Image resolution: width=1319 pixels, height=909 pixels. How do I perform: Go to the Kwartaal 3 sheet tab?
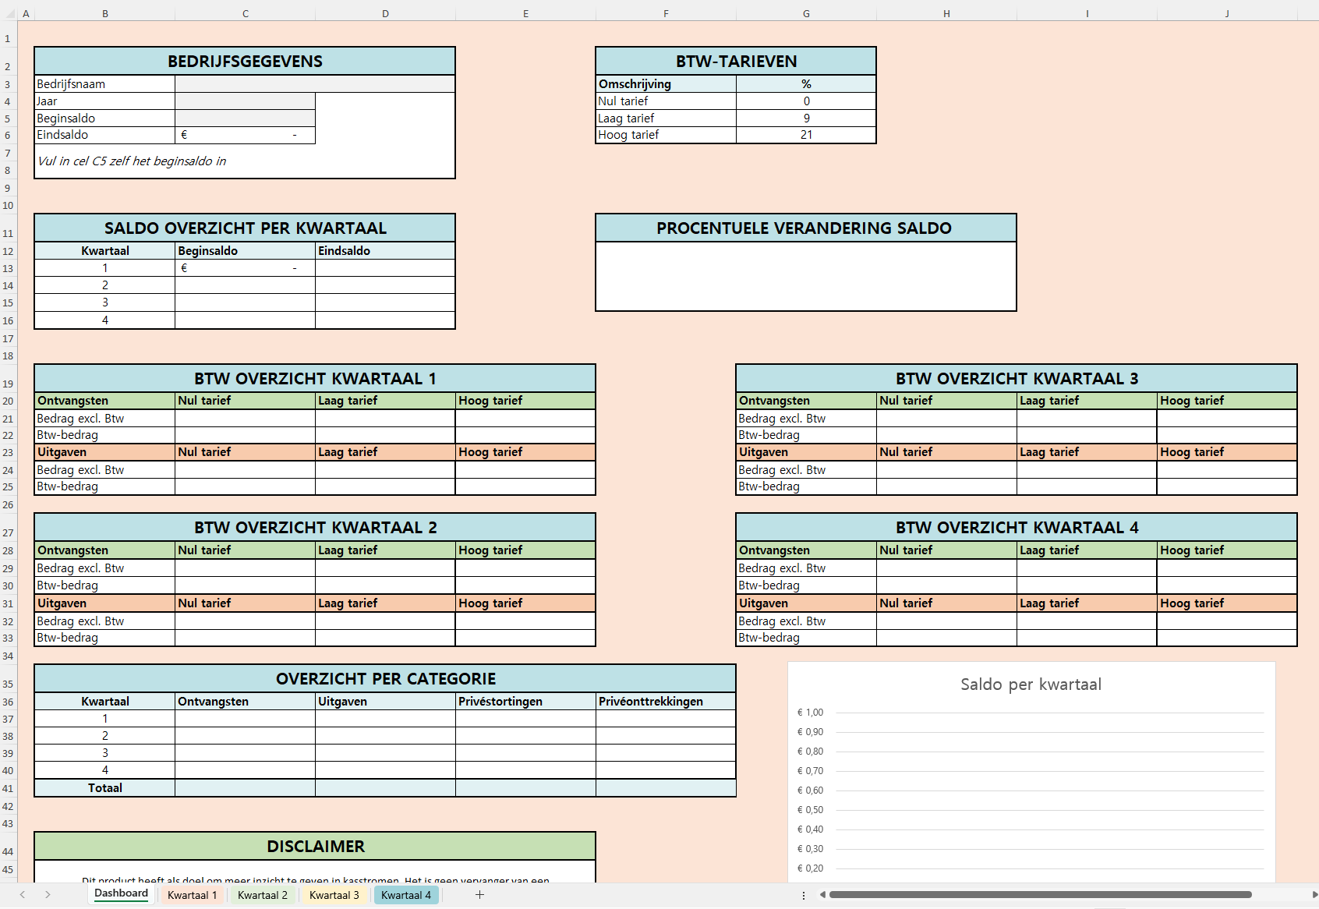(x=334, y=895)
